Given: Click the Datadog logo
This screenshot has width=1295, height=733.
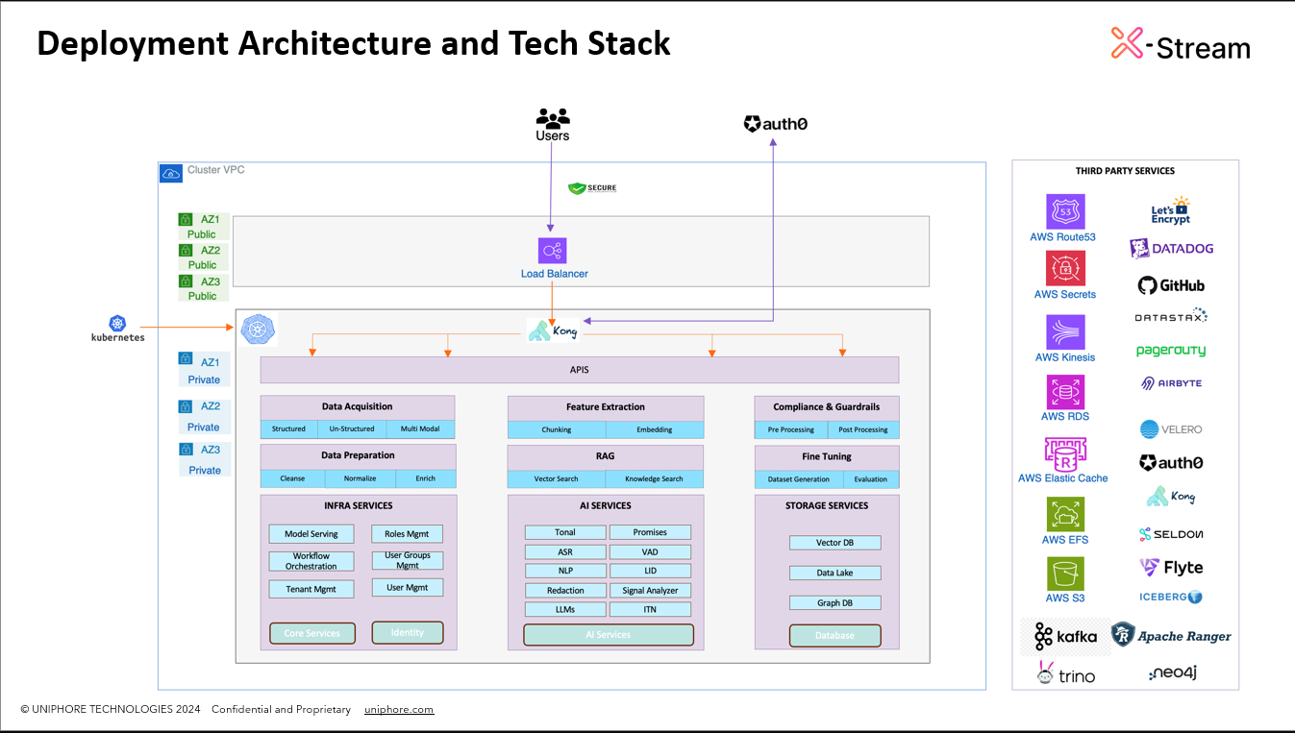Looking at the screenshot, I should (x=1172, y=249).
